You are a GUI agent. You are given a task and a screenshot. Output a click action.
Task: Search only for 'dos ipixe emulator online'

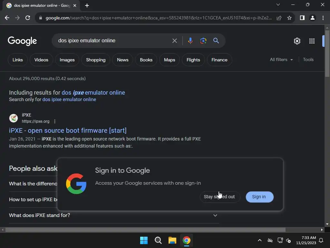69,99
